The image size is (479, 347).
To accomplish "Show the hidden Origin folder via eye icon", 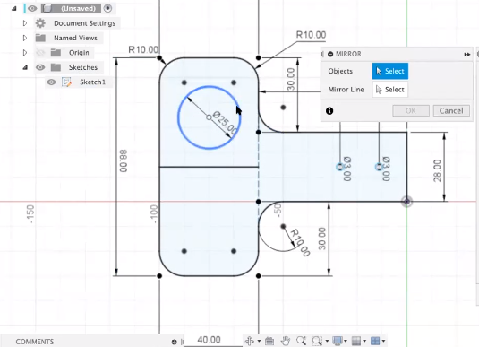I will pyautogui.click(x=40, y=53).
